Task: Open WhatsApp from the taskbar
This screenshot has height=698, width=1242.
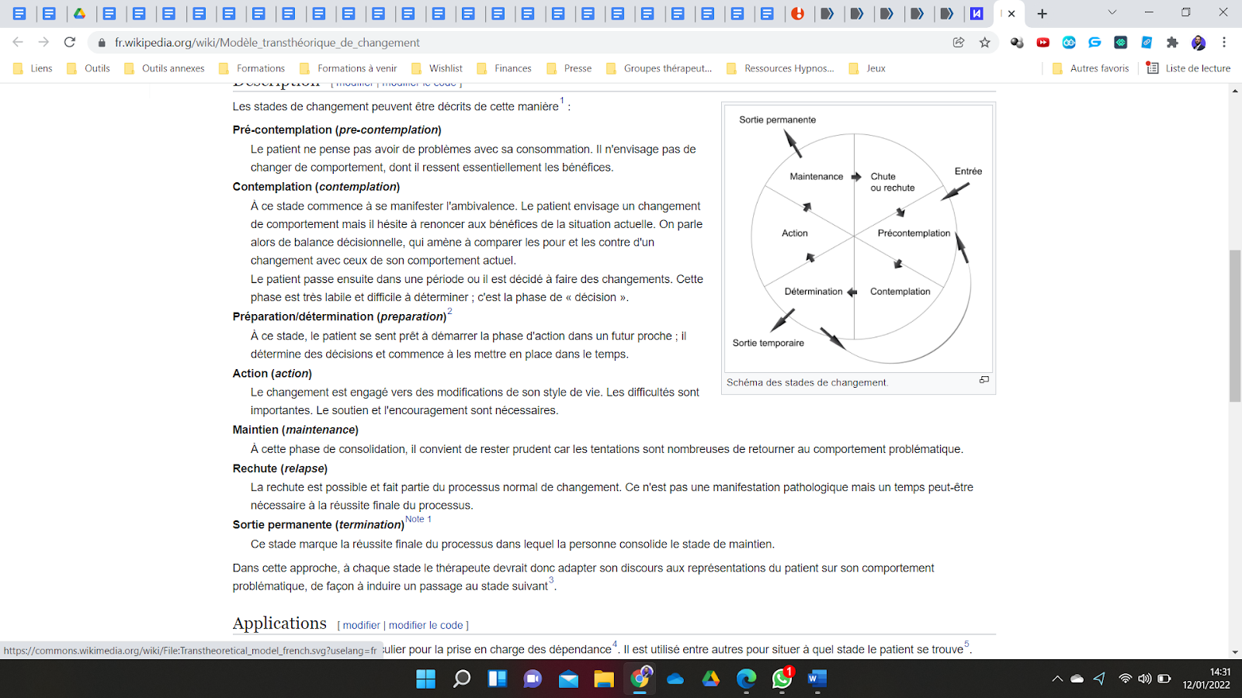Action: 782,679
